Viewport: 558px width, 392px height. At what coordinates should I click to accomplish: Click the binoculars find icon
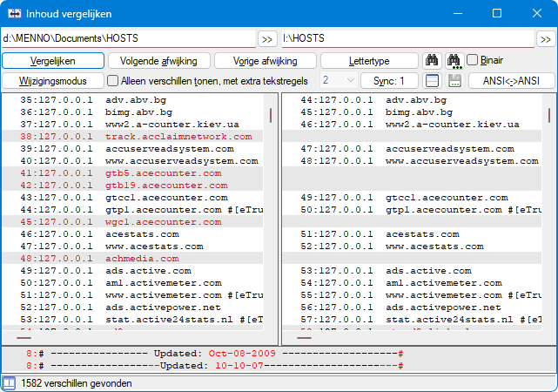pos(432,60)
